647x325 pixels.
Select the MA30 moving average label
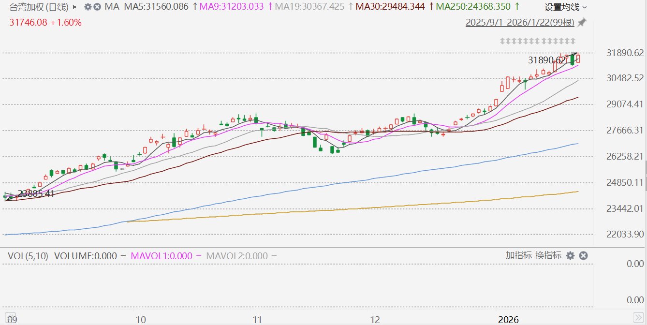pos(390,7)
